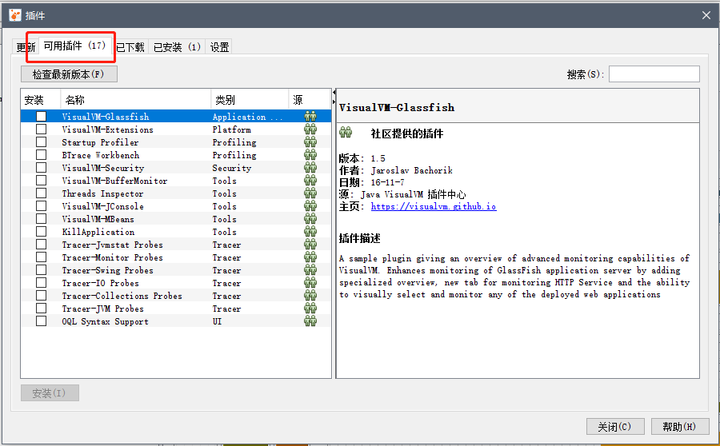
Task: Enable the VisualVM-BufferMonitor install checkbox
Action: 42,181
